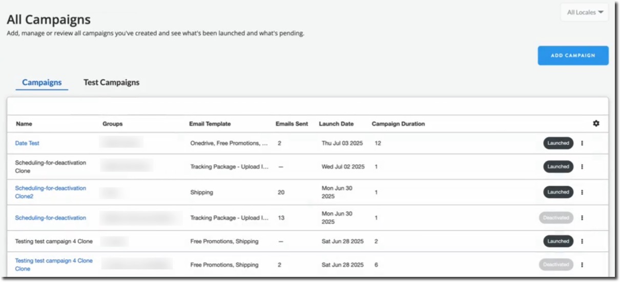The height and width of the screenshot is (282, 620).
Task: Open kebab menu for Testing test campaign 4 Clone Clone
Action: click(582, 265)
